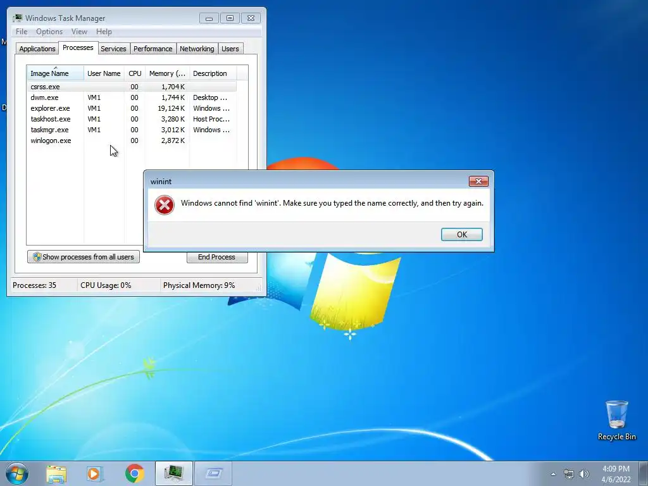Select the Run dialog taskbar button

pos(213,473)
